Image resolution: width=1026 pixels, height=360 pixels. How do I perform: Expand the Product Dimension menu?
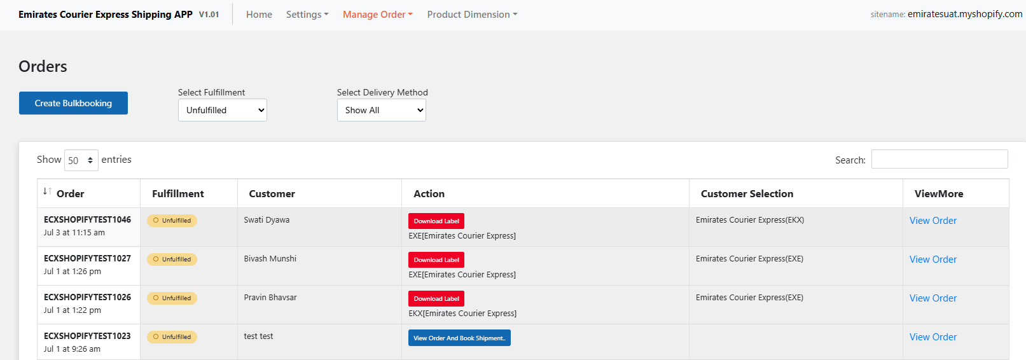(472, 15)
